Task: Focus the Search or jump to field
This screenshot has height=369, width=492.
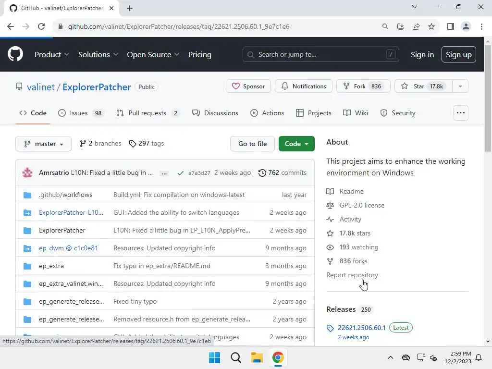Action: click(x=320, y=54)
